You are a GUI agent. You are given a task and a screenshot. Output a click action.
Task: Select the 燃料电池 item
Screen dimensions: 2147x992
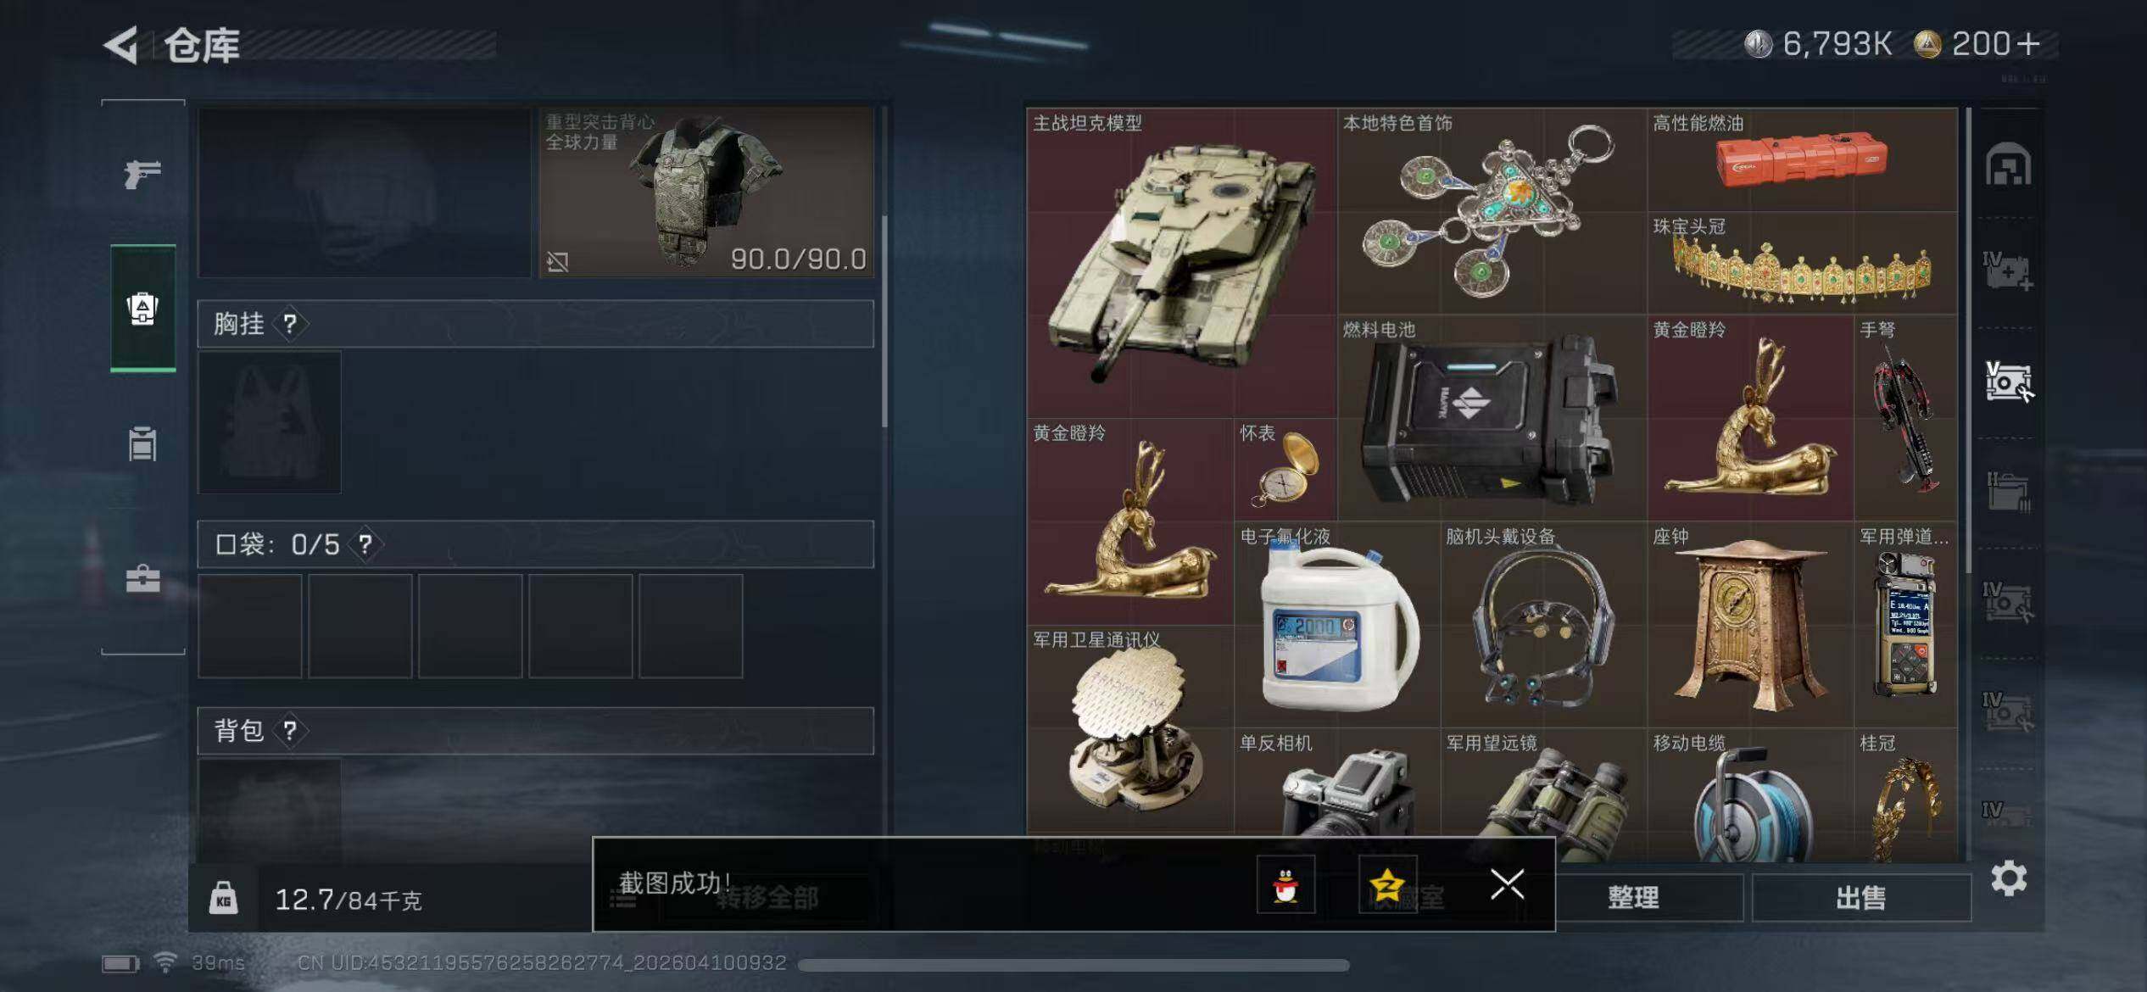point(1492,418)
